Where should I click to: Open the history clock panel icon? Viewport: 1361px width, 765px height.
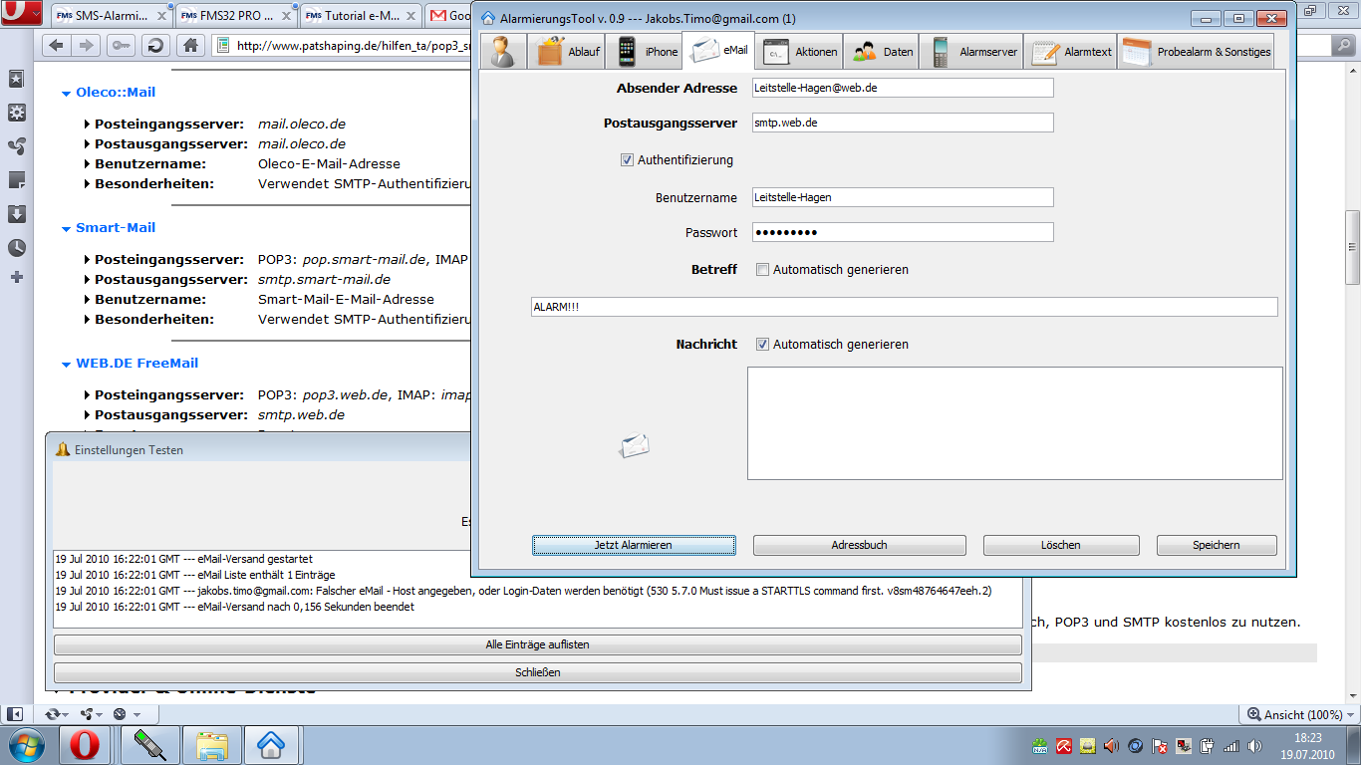pos(16,248)
